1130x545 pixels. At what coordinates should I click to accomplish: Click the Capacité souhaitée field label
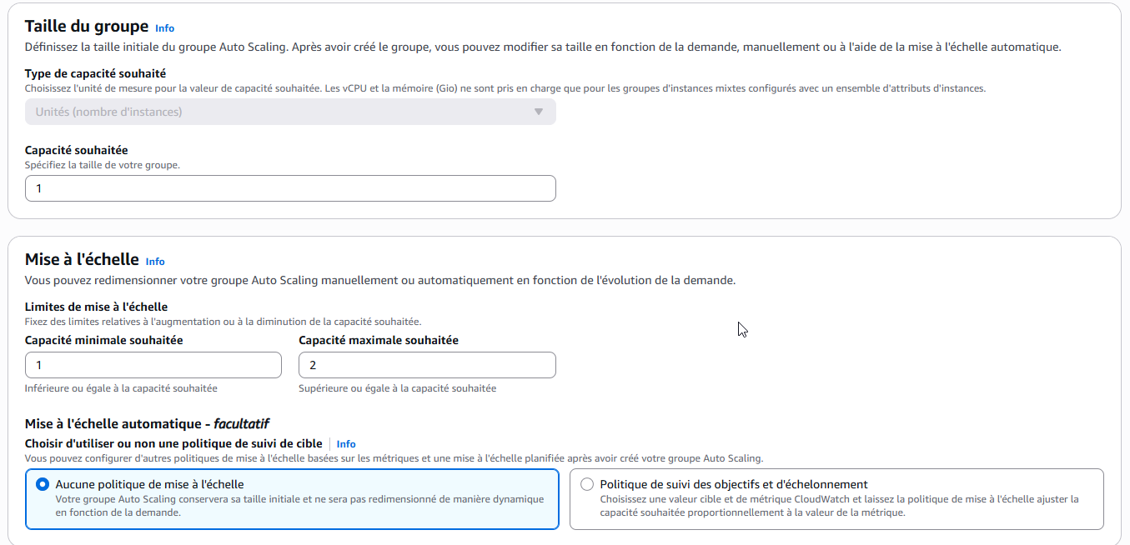click(77, 150)
